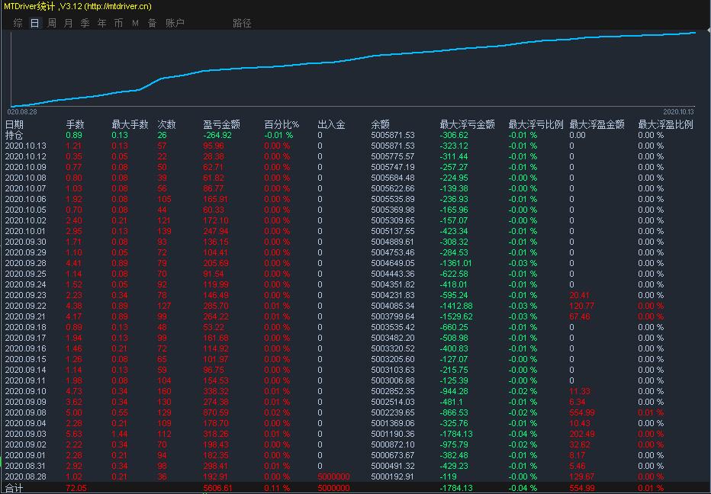
Task: Click the 次数 column header
Action: 166,124
